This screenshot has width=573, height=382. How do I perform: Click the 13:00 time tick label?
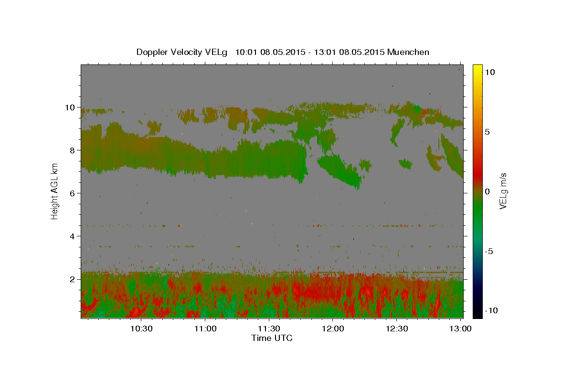click(x=460, y=329)
